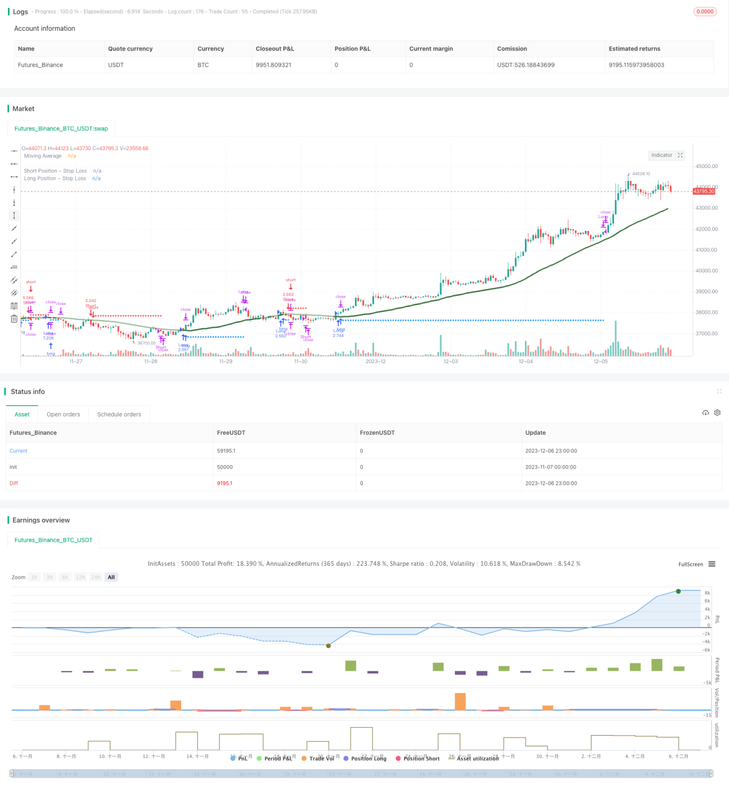Download status data via cloud icon
The width and height of the screenshot is (729, 790).
click(705, 413)
